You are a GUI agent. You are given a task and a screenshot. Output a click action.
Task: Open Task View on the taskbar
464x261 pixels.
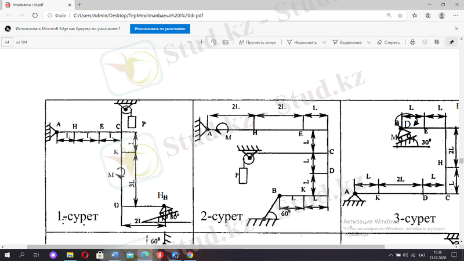(36, 255)
